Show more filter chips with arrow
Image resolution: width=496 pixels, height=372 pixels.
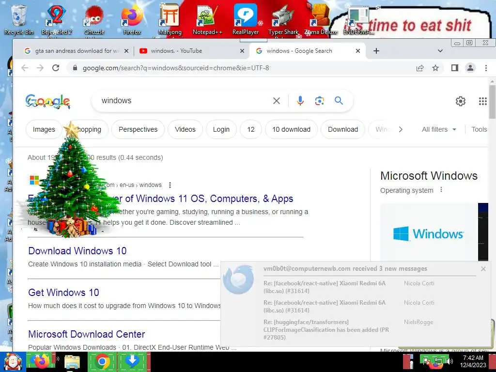pyautogui.click(x=401, y=129)
